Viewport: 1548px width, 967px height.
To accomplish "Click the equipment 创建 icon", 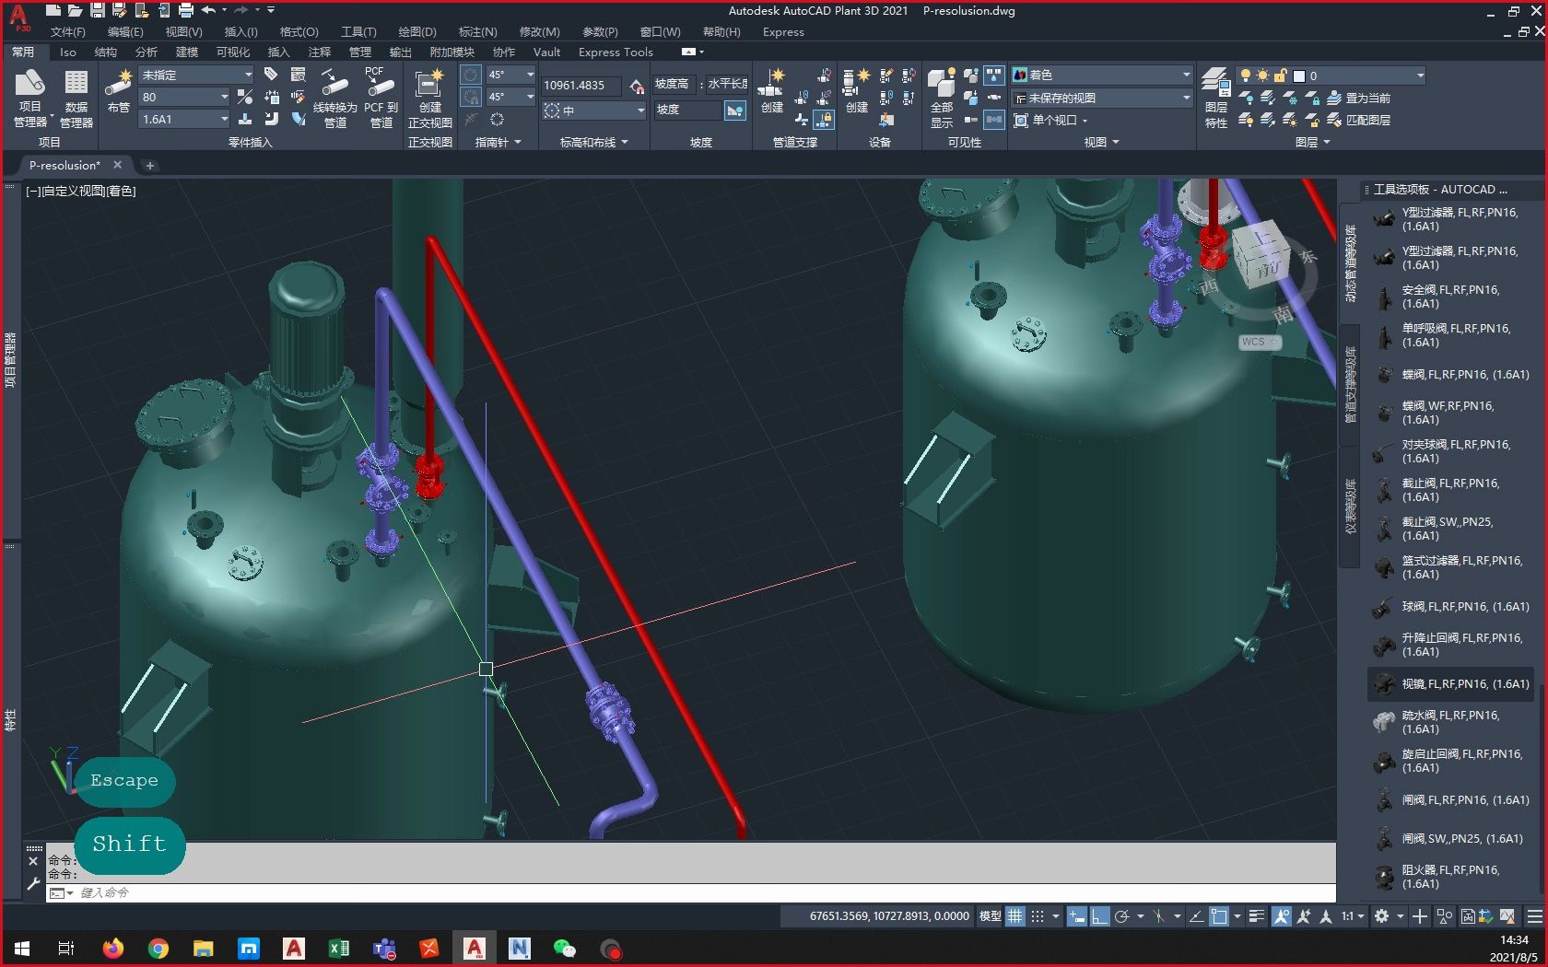I will pyautogui.click(x=857, y=90).
